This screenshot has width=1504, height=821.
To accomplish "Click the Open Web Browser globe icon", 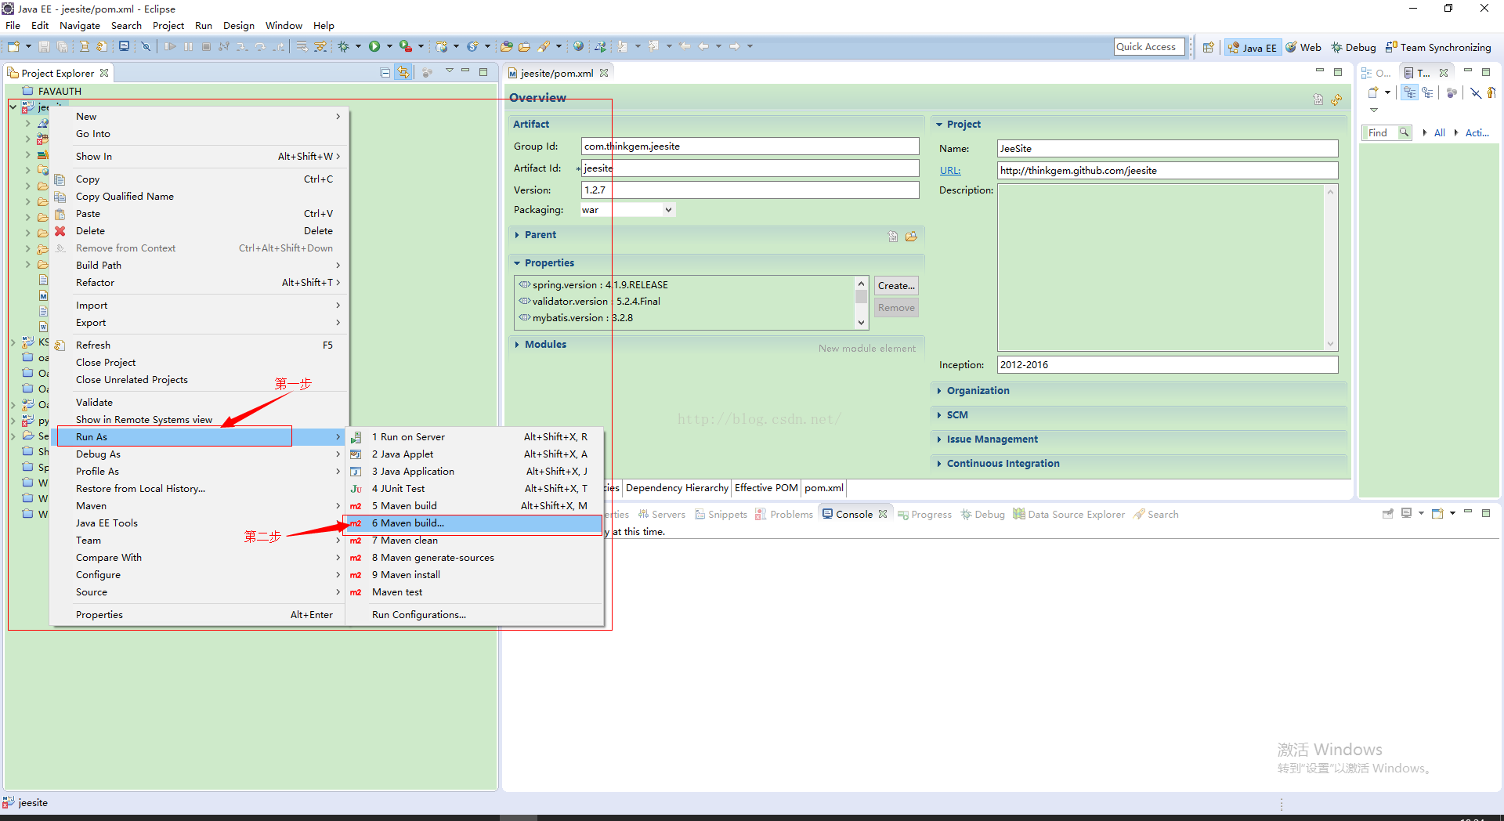I will [578, 47].
